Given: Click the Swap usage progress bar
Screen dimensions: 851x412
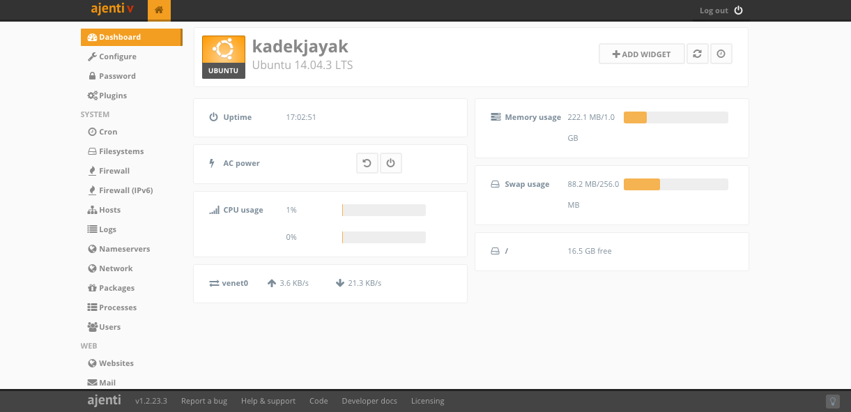Looking at the screenshot, I should click(x=676, y=184).
